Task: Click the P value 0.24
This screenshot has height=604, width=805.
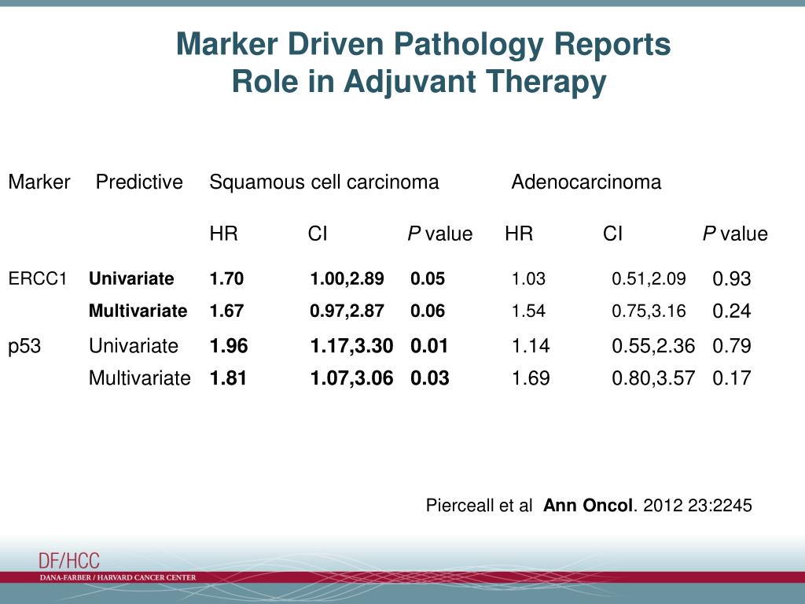Action: coord(732,311)
